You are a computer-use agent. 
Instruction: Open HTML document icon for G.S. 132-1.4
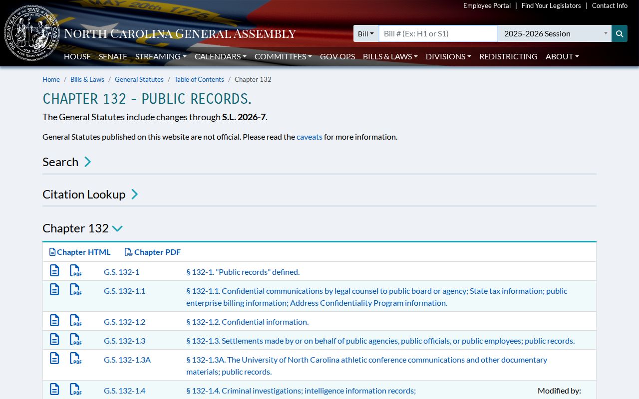pos(54,390)
